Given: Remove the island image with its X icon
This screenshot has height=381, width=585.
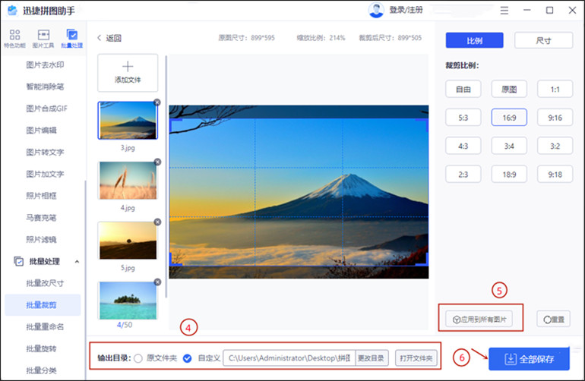Looking at the screenshot, I should 157,282.
